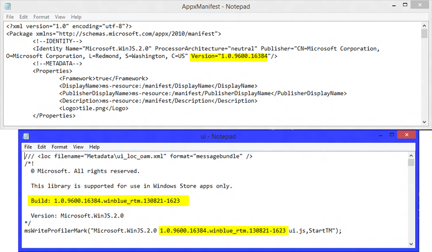Click the "AppxManifest - Notepad" title bar text
432x252 pixels.
[215, 6]
